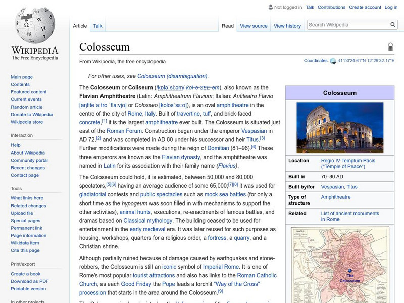
Task: Click the padlock page-protection icon
Action: point(389,45)
